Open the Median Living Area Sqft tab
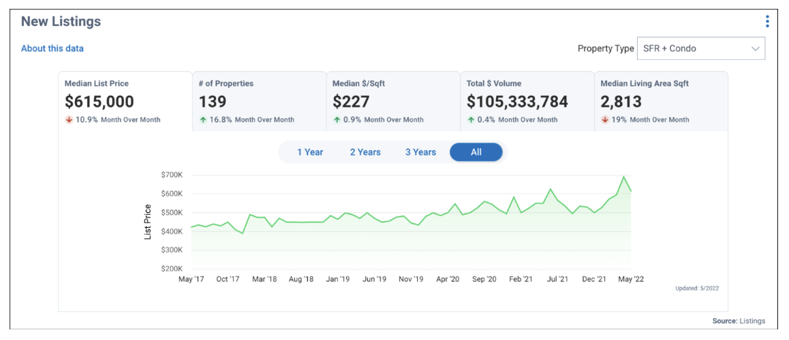Image resolution: width=789 pixels, height=340 pixels. click(x=661, y=101)
